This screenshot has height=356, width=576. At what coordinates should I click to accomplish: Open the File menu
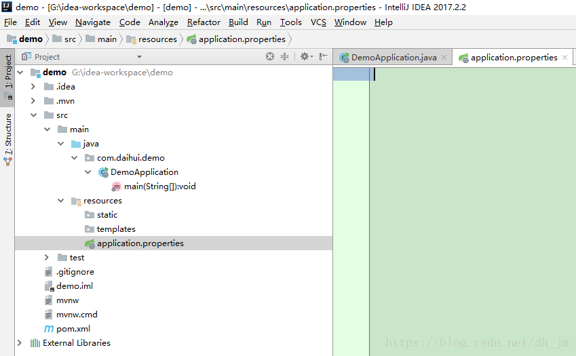pyautogui.click(x=10, y=22)
